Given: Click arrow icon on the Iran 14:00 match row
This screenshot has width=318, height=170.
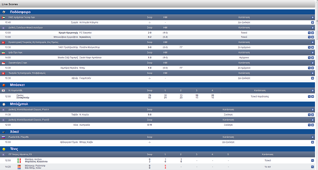Looking at the screenshot, I should (x=312, y=58).
